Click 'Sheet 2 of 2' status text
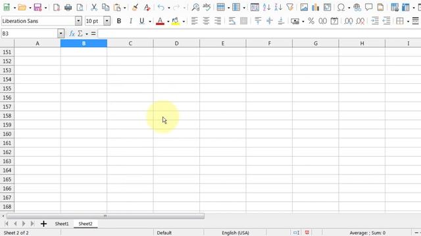The height and width of the screenshot is (236, 421). (16, 233)
